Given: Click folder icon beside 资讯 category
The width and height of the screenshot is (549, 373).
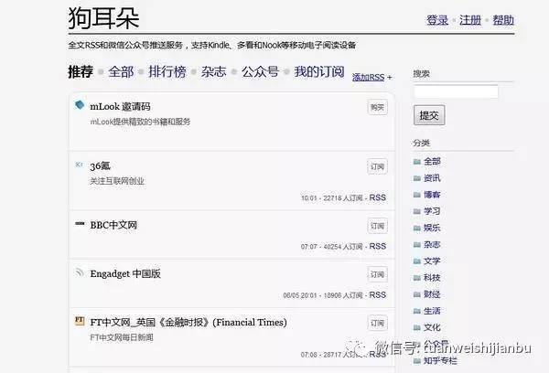Looking at the screenshot, I should pos(416,178).
